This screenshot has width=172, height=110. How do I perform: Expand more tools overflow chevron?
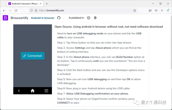click(162, 10)
